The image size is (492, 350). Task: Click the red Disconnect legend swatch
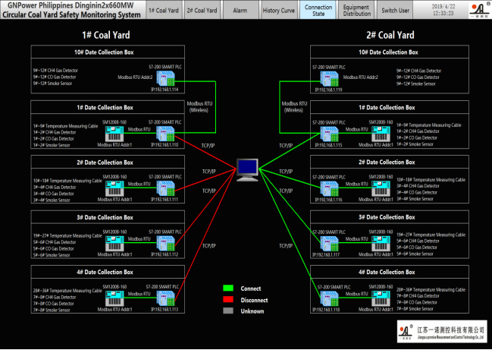tap(228, 299)
